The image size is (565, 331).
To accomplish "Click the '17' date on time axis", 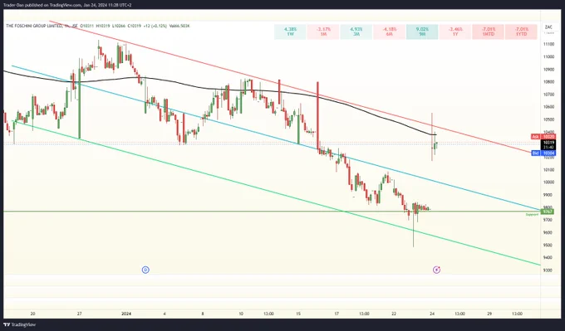I will coord(337,314).
